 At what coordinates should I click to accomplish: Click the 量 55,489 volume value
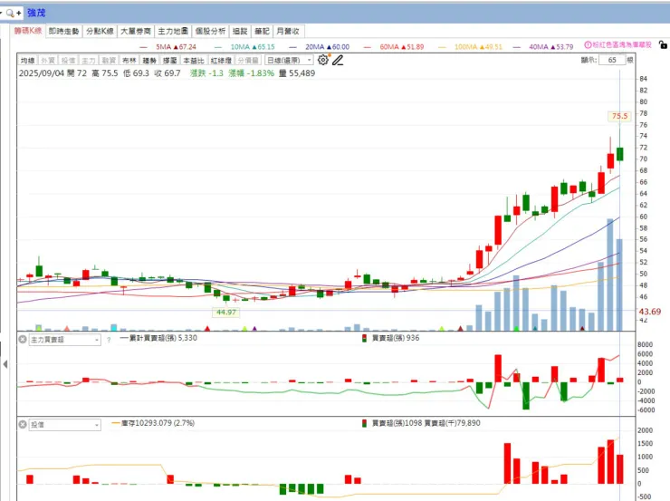(297, 73)
